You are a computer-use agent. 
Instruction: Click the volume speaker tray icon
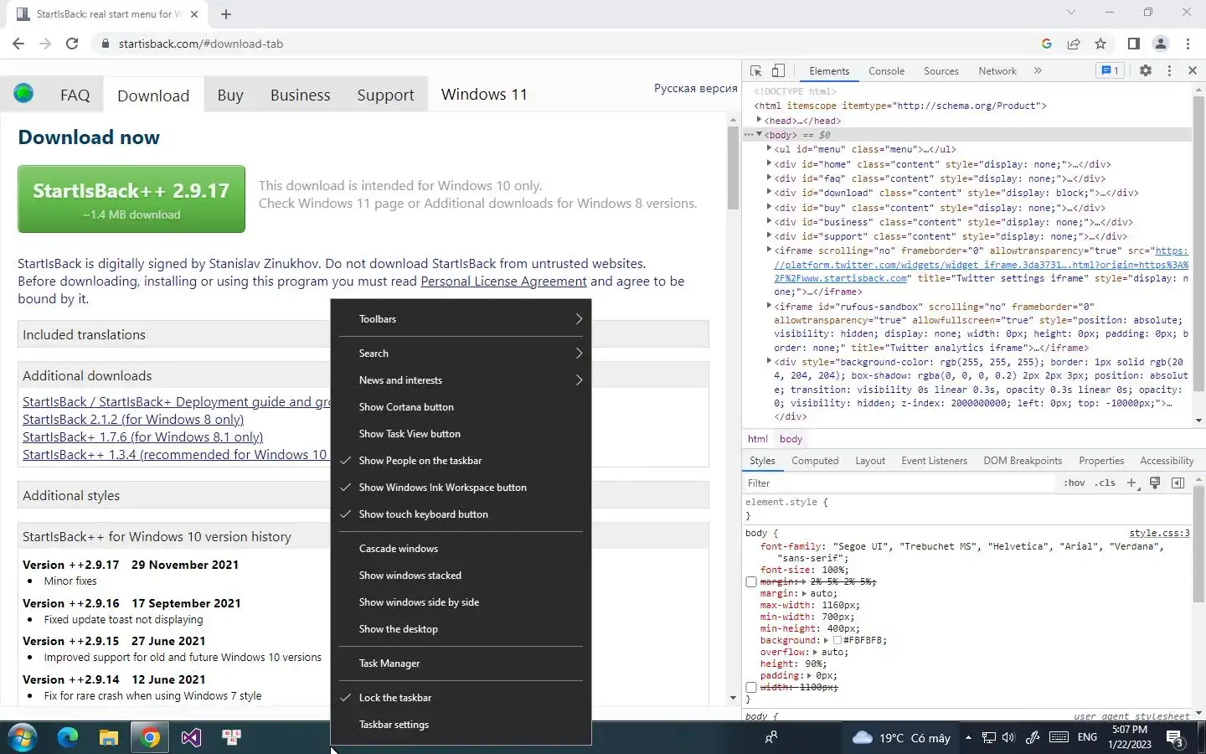(x=1008, y=737)
